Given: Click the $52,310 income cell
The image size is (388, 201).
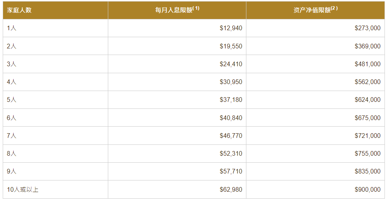Looking at the screenshot, I should (x=231, y=154).
